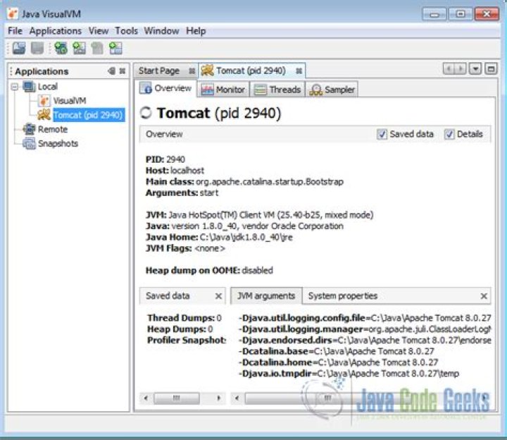Click the Thread Dumps: 0 entry
The image size is (507, 440).
(x=184, y=318)
